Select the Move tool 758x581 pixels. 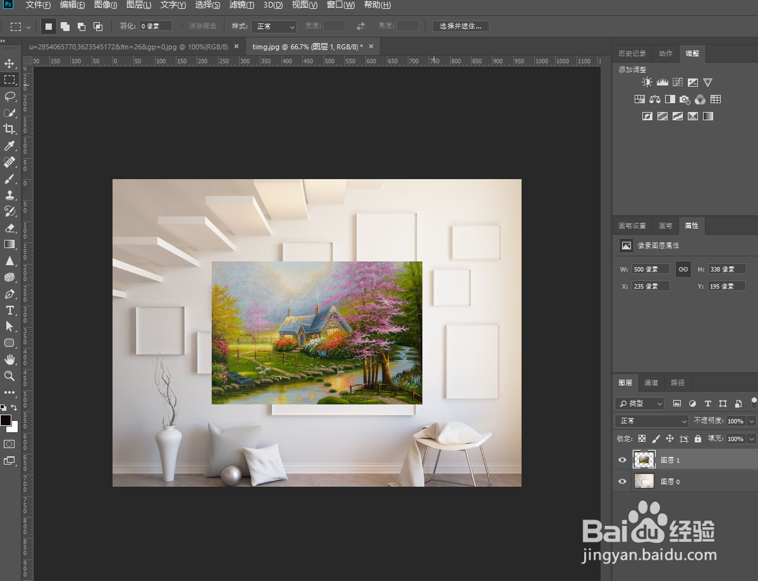click(x=9, y=63)
